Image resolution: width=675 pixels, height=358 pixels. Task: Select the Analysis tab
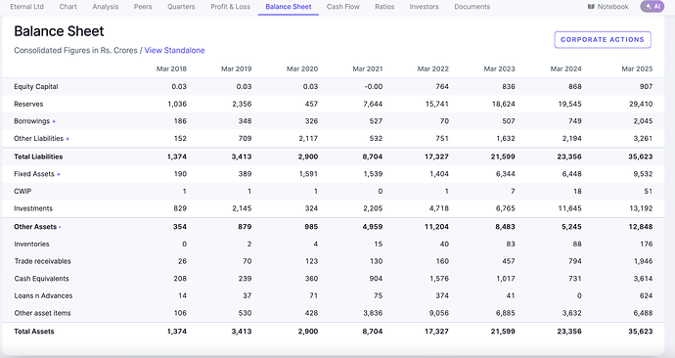point(106,7)
